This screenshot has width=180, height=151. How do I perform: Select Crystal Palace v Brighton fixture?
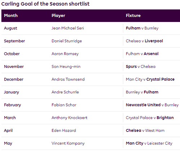point(150,118)
